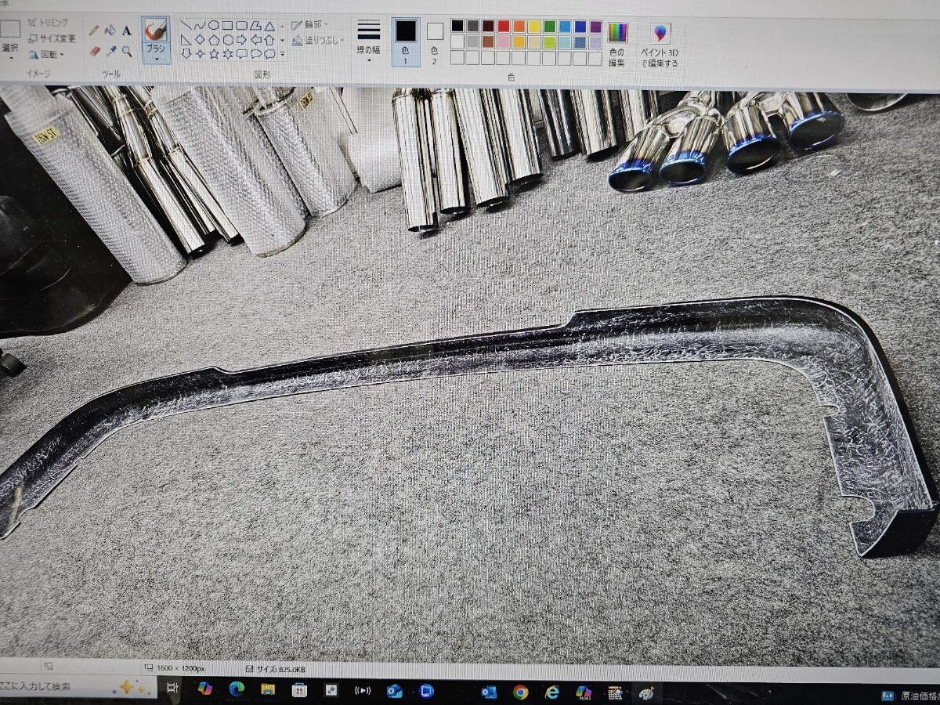Screen dimensions: 940x705
Task: Pick the purple color swatch
Action: [x=595, y=27]
